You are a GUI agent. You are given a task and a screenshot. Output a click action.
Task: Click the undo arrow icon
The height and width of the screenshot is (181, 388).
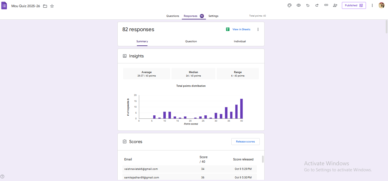308,5
